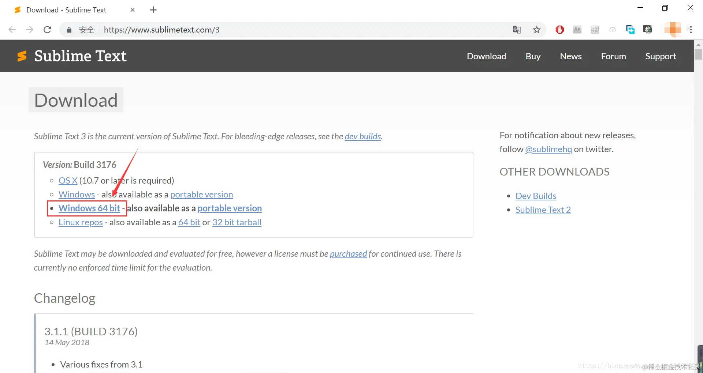Reload the page with the refresh icon
The height and width of the screenshot is (373, 703).
pyautogui.click(x=47, y=30)
